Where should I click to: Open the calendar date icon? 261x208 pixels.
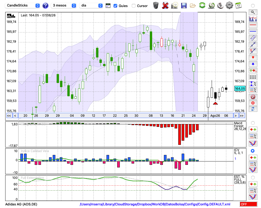click(x=238, y=5)
